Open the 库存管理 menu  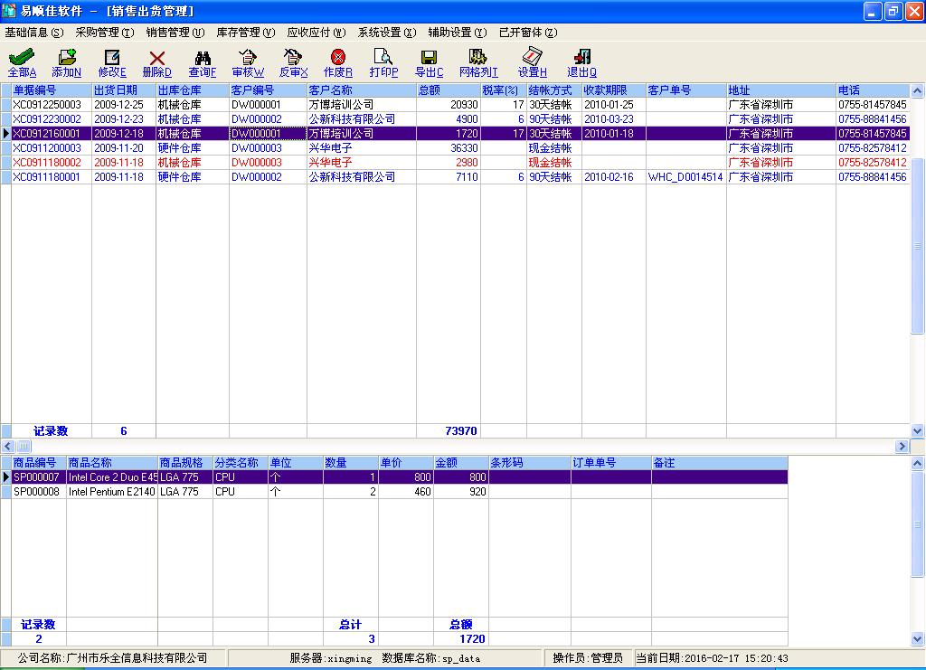tap(245, 32)
